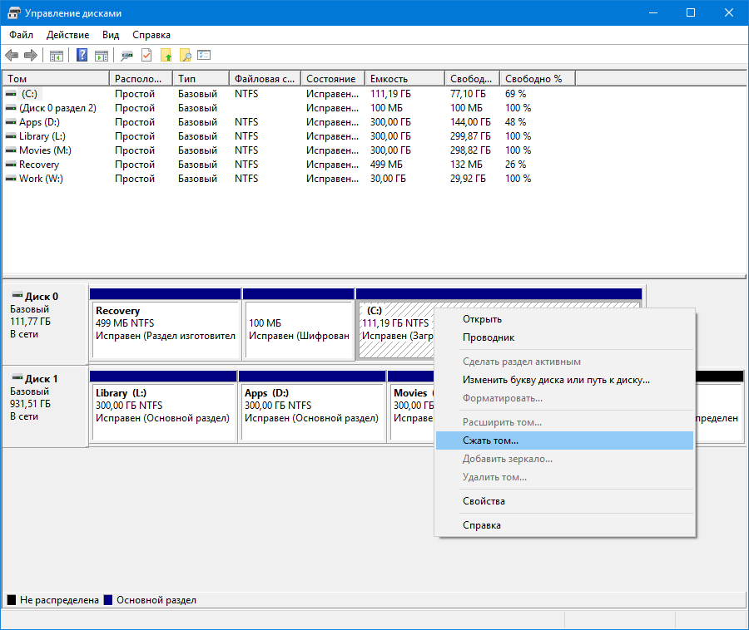
Task: Click the yellow page magnifier toolbar icon
Action: 186,56
